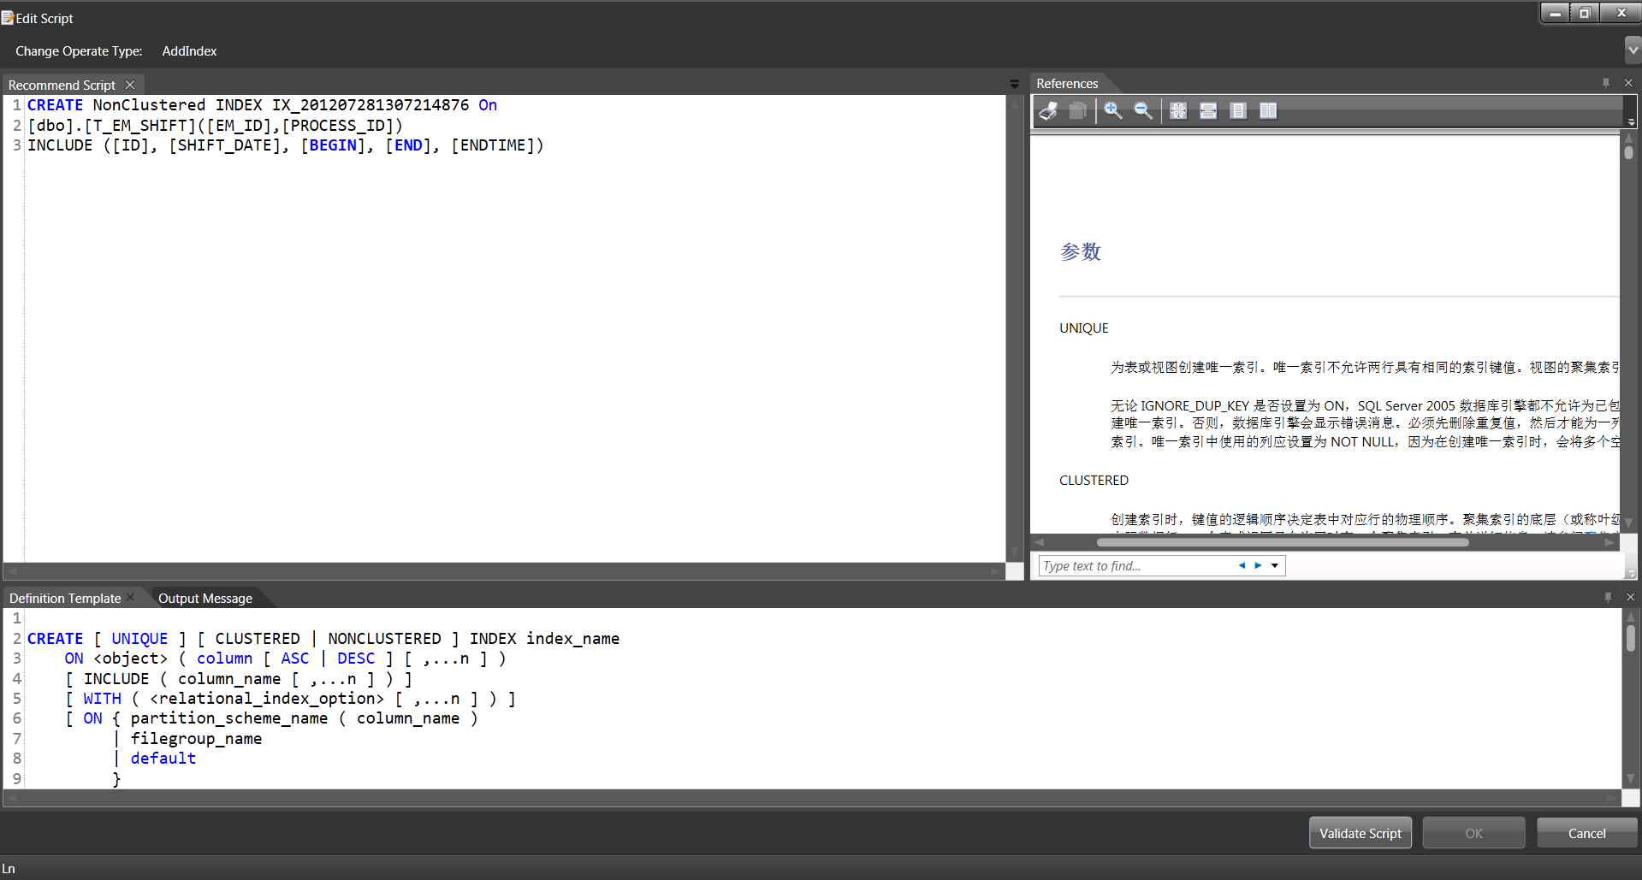Click filegroup_name in Definition Template
The image size is (1642, 880).
click(x=196, y=739)
